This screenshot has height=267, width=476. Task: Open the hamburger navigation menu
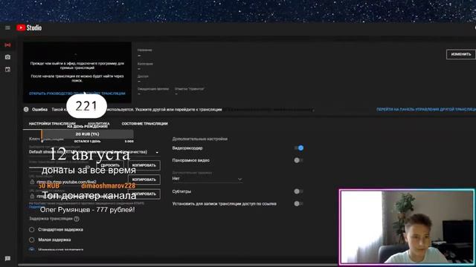point(7,28)
